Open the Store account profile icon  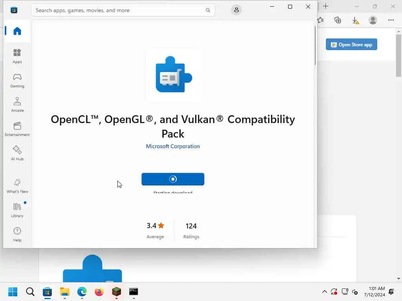click(x=236, y=10)
